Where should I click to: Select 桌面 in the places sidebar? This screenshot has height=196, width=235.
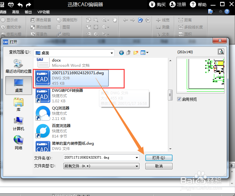tap(19, 86)
